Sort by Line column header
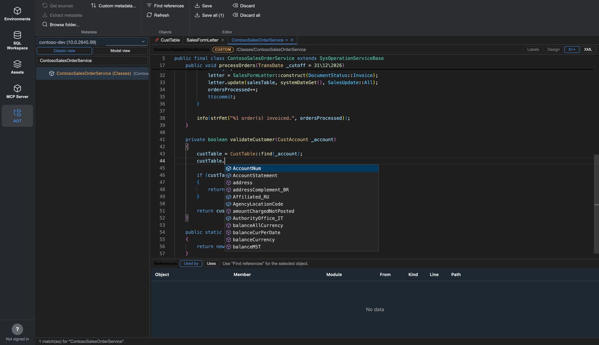The width and height of the screenshot is (599, 345). (x=434, y=274)
